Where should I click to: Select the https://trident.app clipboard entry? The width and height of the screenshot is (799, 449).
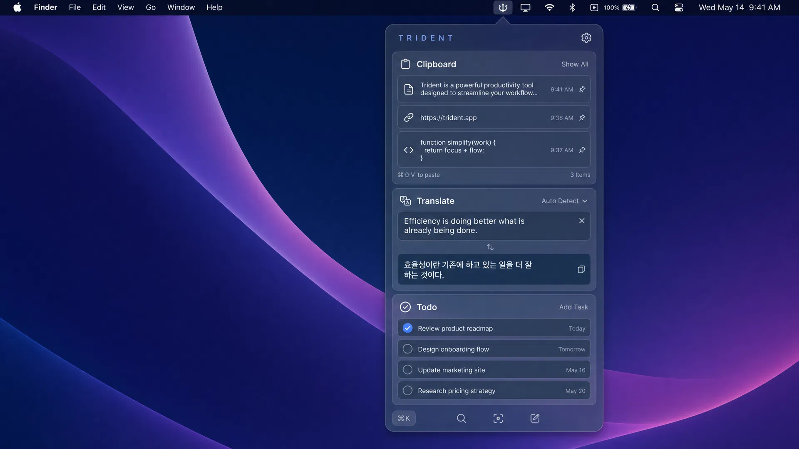point(494,118)
